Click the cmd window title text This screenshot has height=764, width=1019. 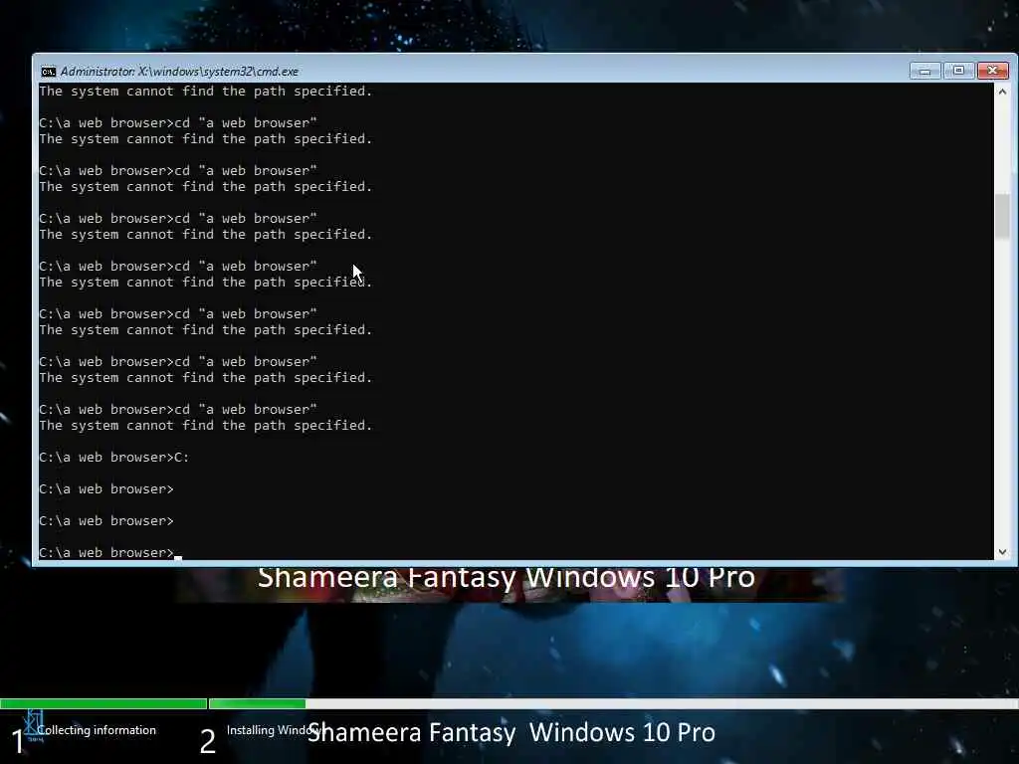tap(179, 72)
